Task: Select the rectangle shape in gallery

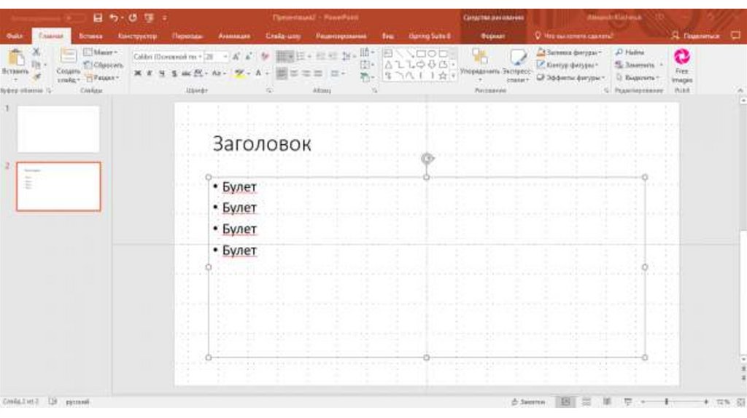Action: [x=421, y=53]
